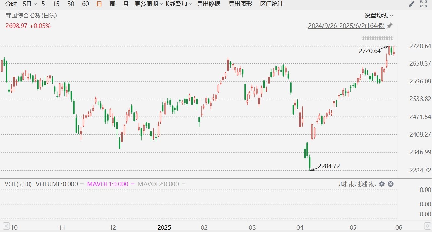Open 设置均线 moving average dropdown
Image resolution: width=432 pixels, height=232 pixels.
click(x=379, y=15)
